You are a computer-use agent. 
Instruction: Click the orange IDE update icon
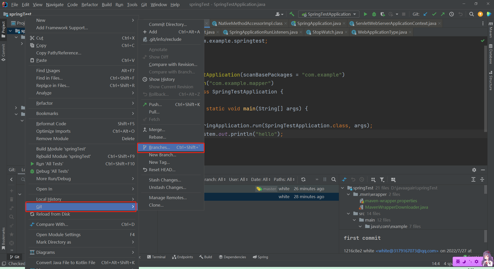tap(480, 14)
